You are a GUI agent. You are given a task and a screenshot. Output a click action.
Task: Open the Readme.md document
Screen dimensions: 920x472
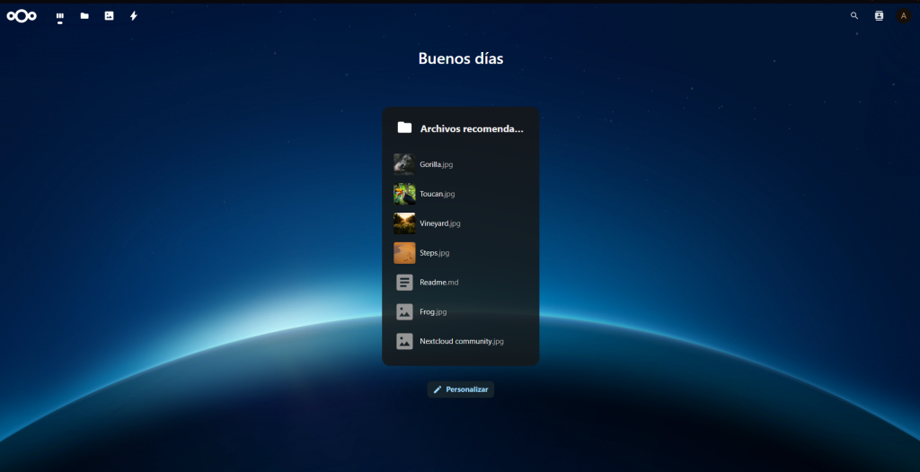tap(439, 283)
